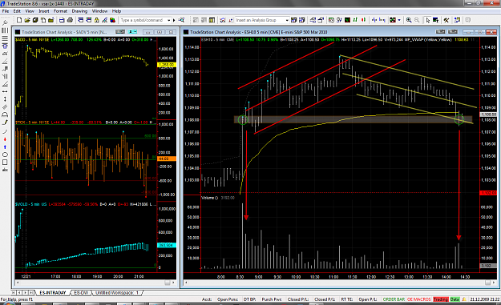Open the Edit menu

17,11
